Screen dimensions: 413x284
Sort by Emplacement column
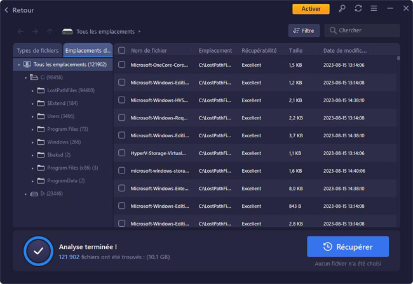[215, 51]
